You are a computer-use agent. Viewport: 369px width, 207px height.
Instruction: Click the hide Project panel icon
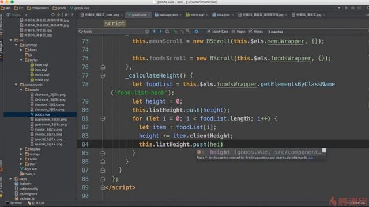click(x=73, y=14)
